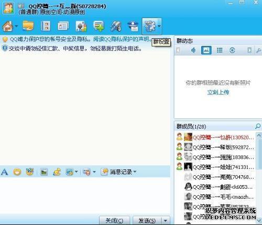Expand the 消息记录 dropdown arrow
The image size is (262, 225).
135,172
